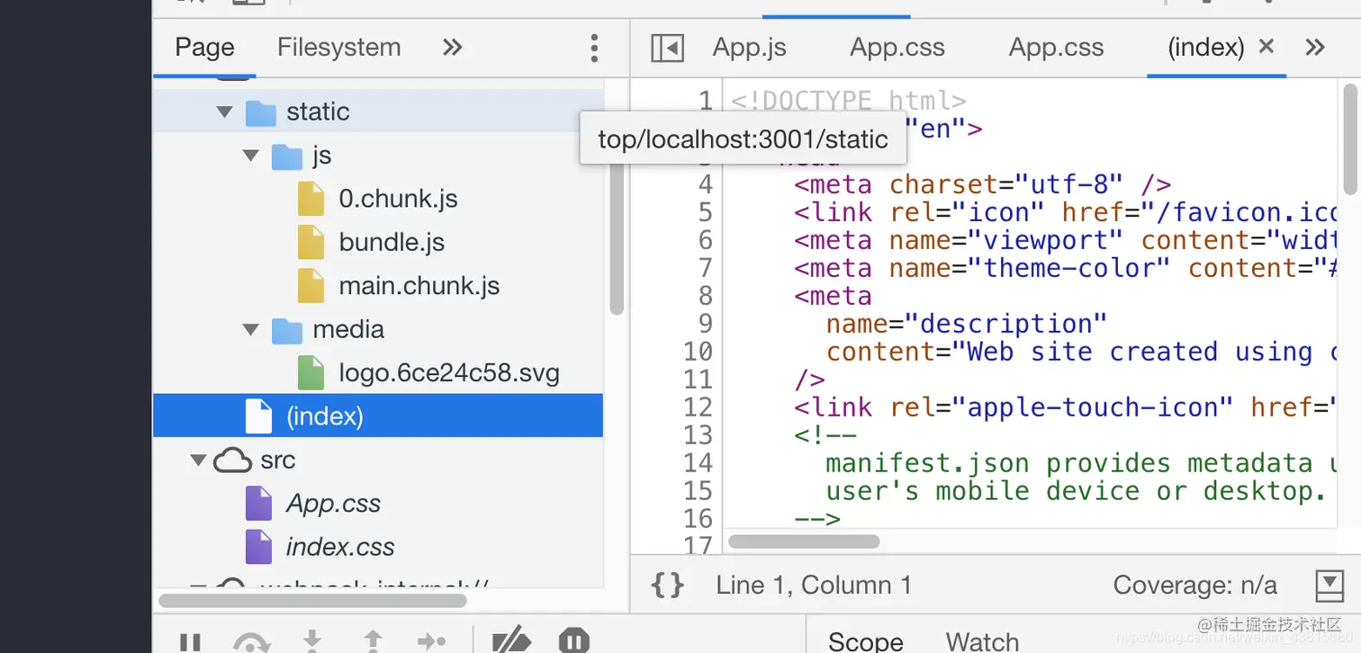Image resolution: width=1361 pixels, height=653 pixels.
Task: Step into next function call icon
Action: pos(312,641)
